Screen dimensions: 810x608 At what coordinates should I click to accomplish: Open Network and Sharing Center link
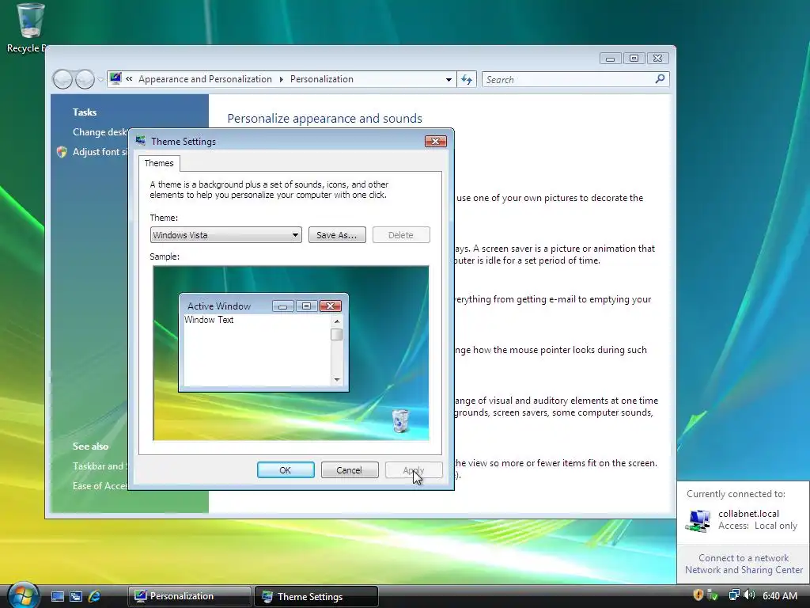click(744, 570)
